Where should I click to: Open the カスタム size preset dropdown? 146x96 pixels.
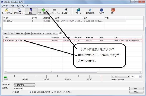(120, 77)
